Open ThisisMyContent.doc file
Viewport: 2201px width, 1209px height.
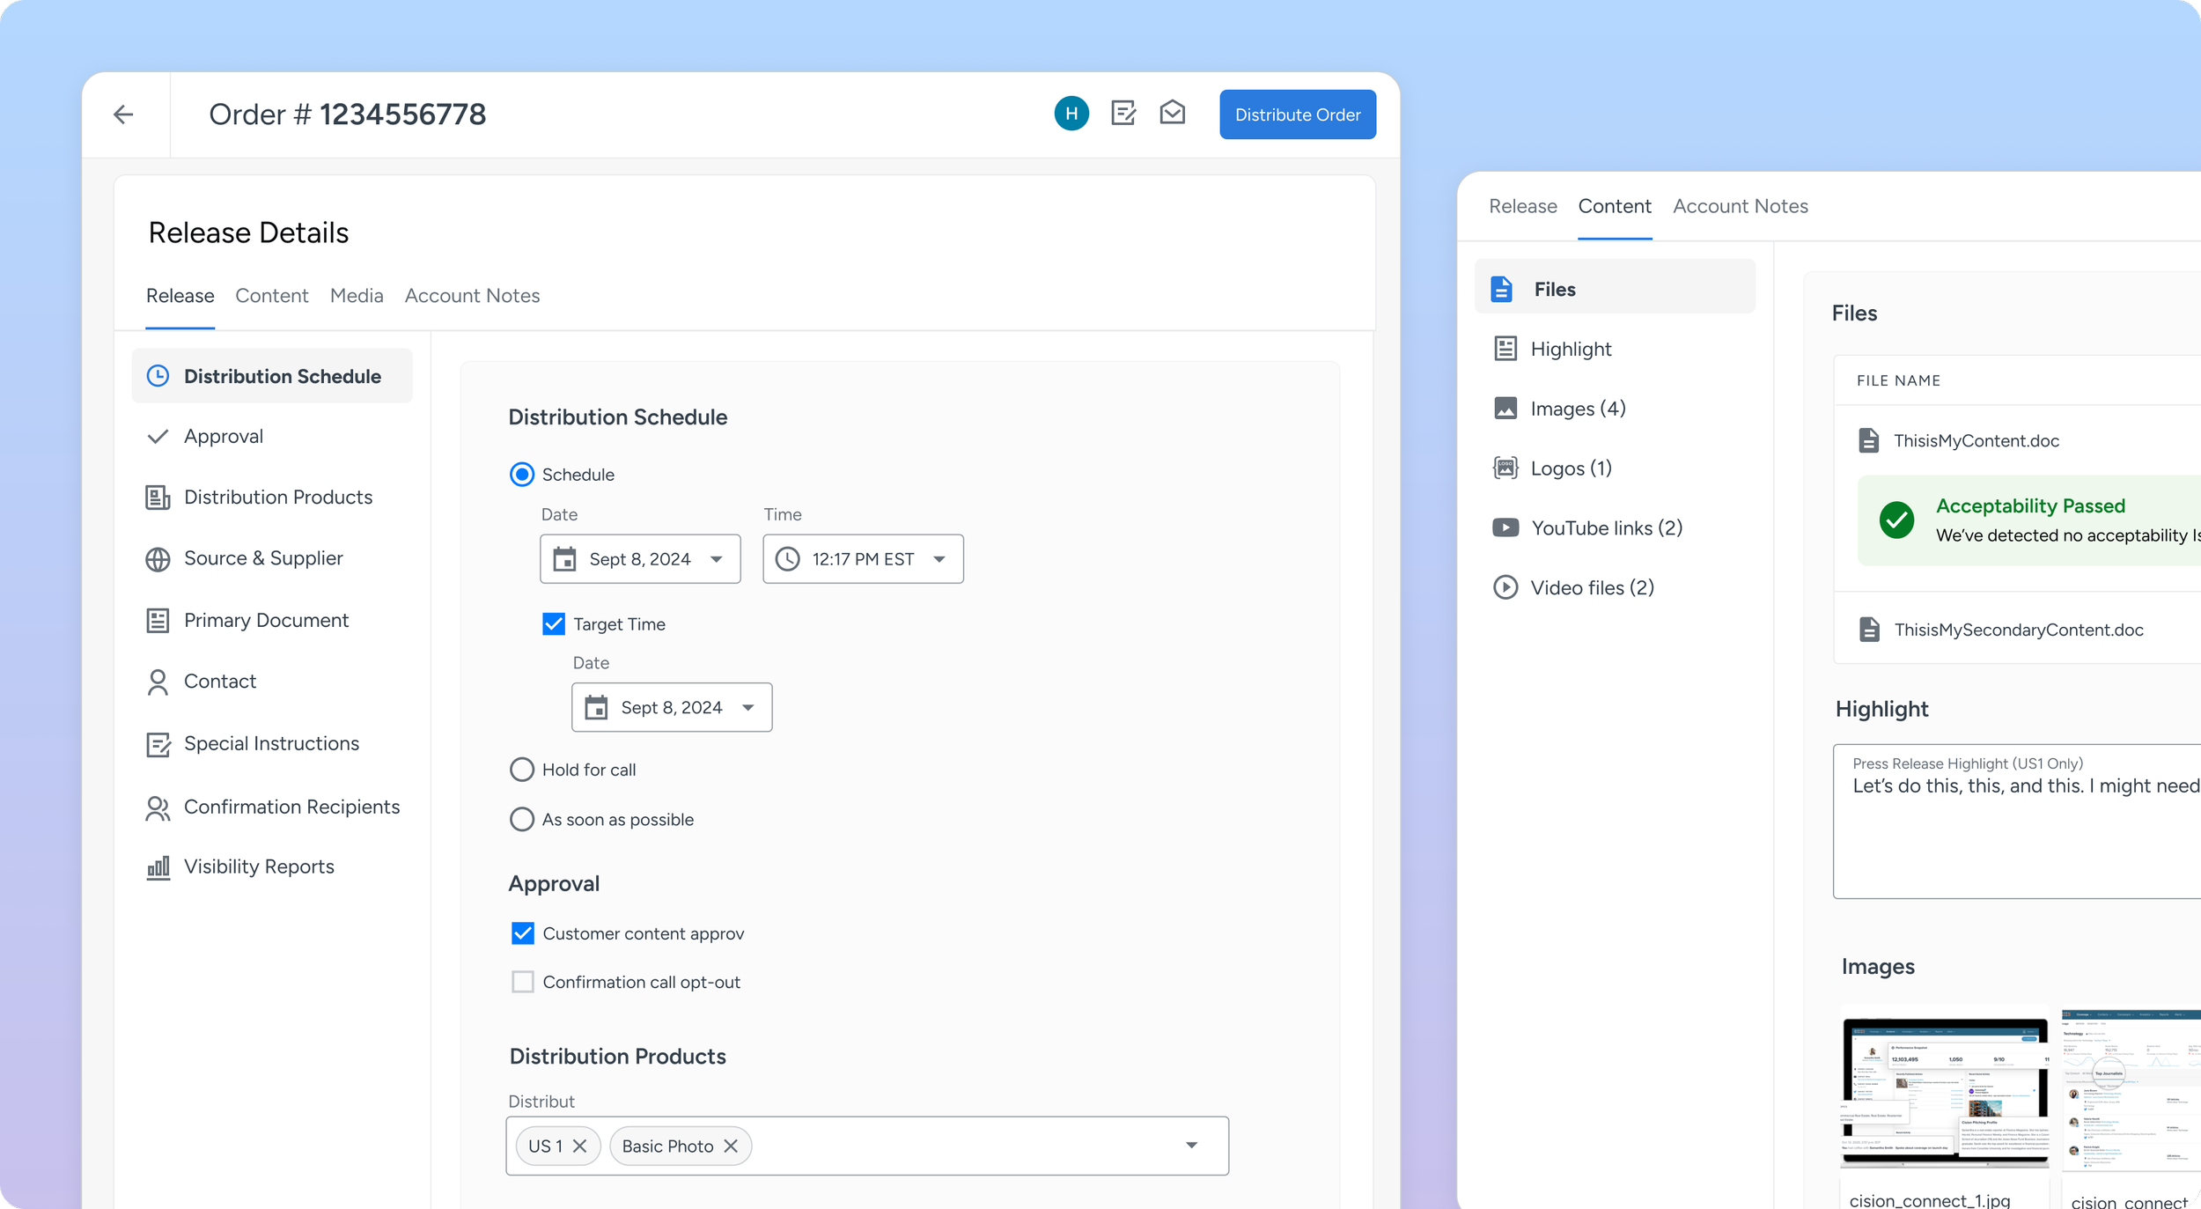click(1976, 441)
